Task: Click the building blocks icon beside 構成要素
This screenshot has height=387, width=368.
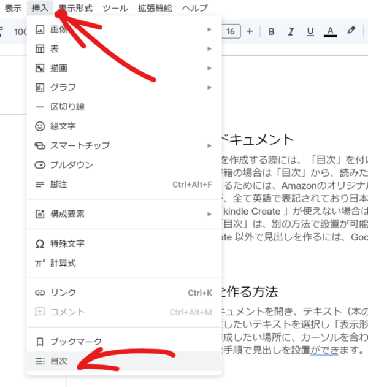Action: click(40, 213)
